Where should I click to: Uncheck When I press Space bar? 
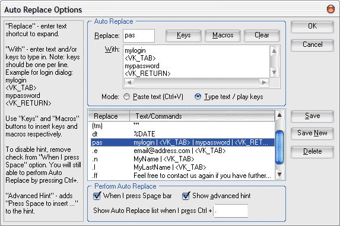(97, 196)
